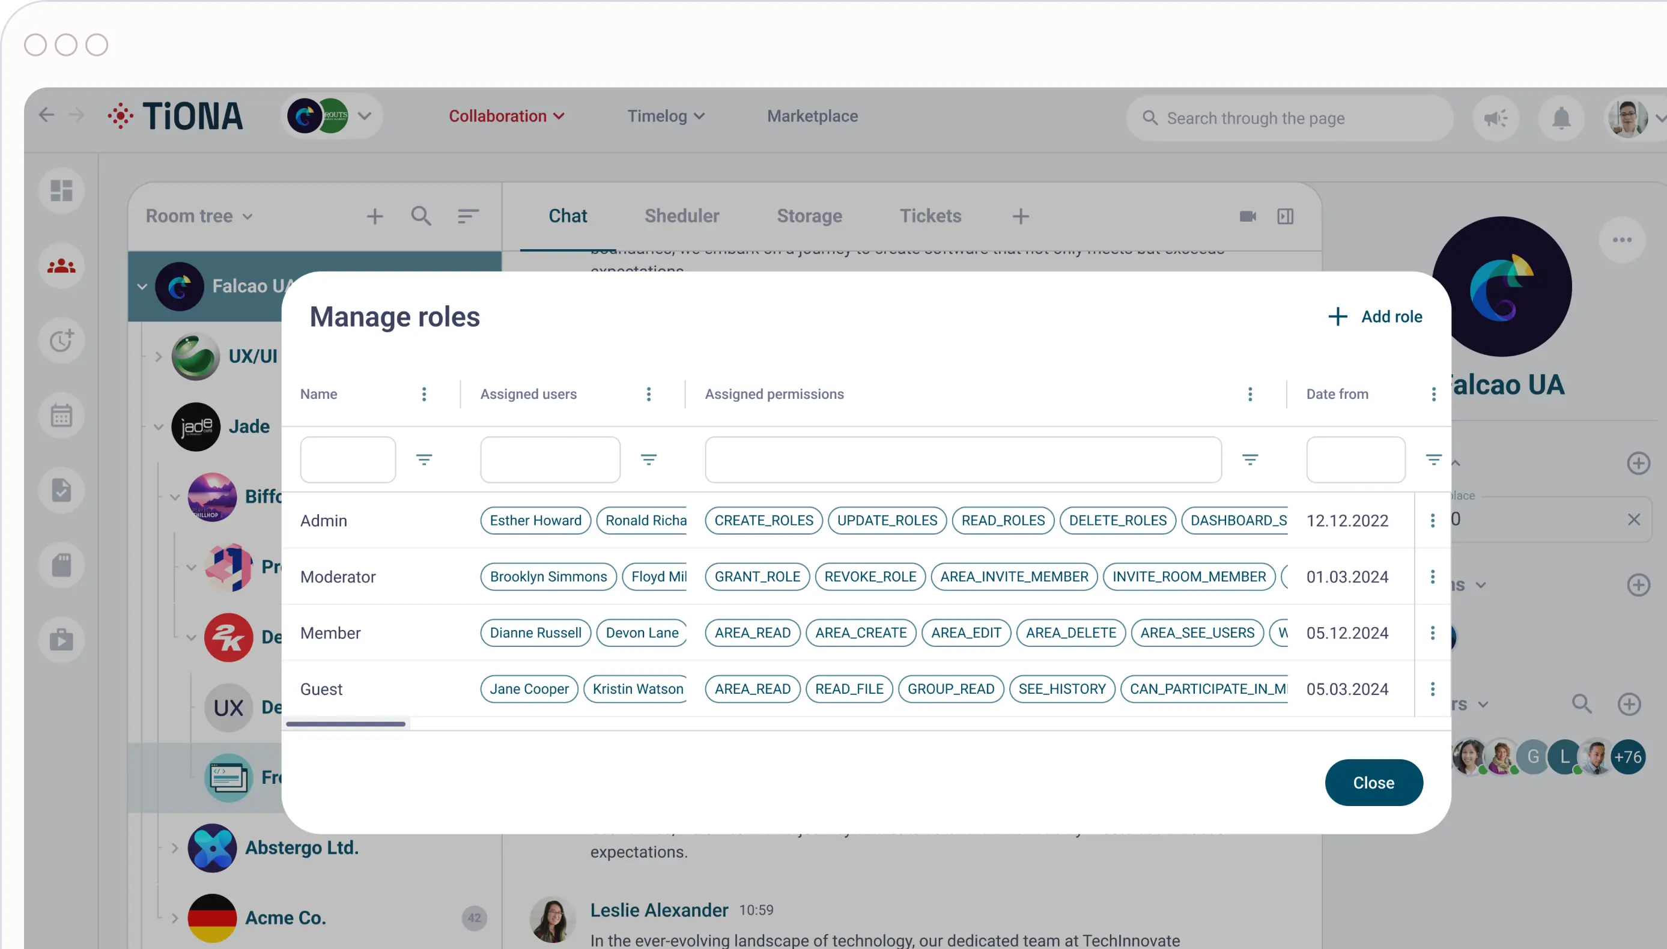Open Guest row three-dot actions menu
Screen dimensions: 1667x949
pos(1432,689)
